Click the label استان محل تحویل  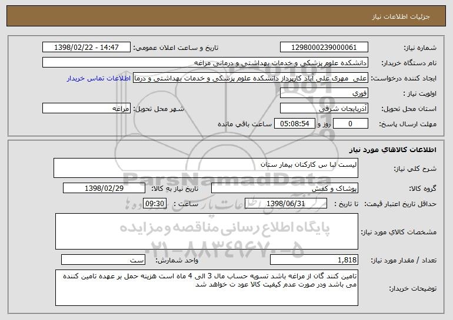[409, 109]
